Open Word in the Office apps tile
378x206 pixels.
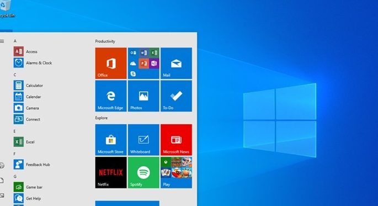143,53
